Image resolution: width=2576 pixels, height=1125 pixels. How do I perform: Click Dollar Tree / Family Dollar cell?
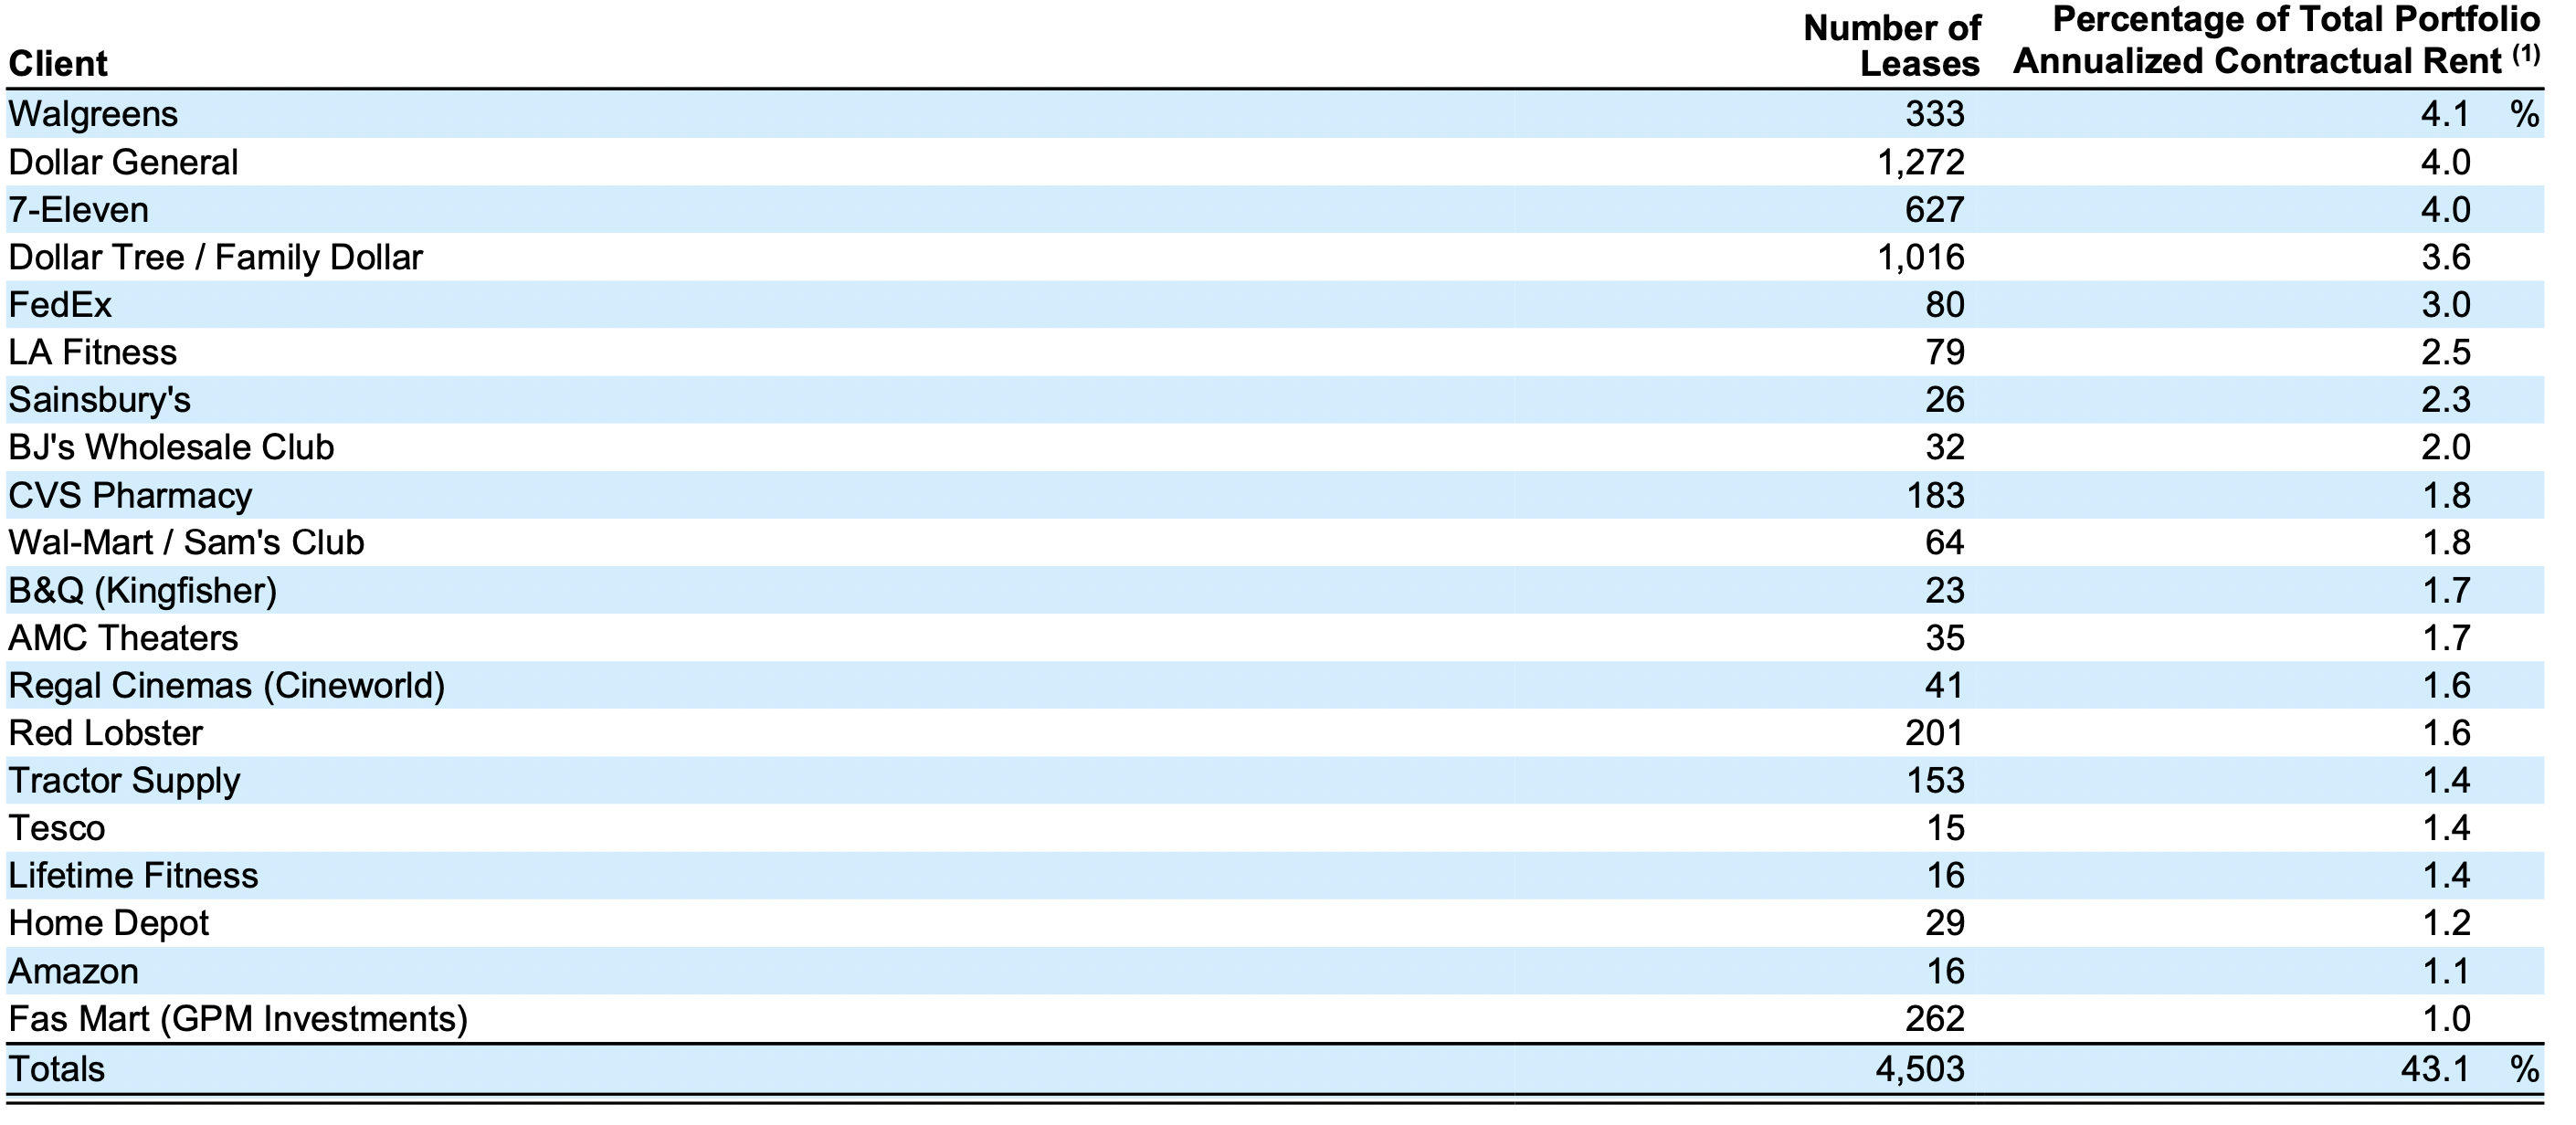[x=215, y=258]
